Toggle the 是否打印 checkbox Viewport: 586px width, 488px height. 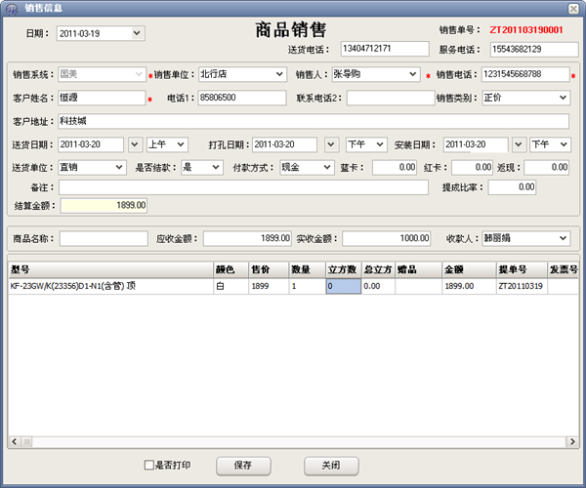pos(148,466)
